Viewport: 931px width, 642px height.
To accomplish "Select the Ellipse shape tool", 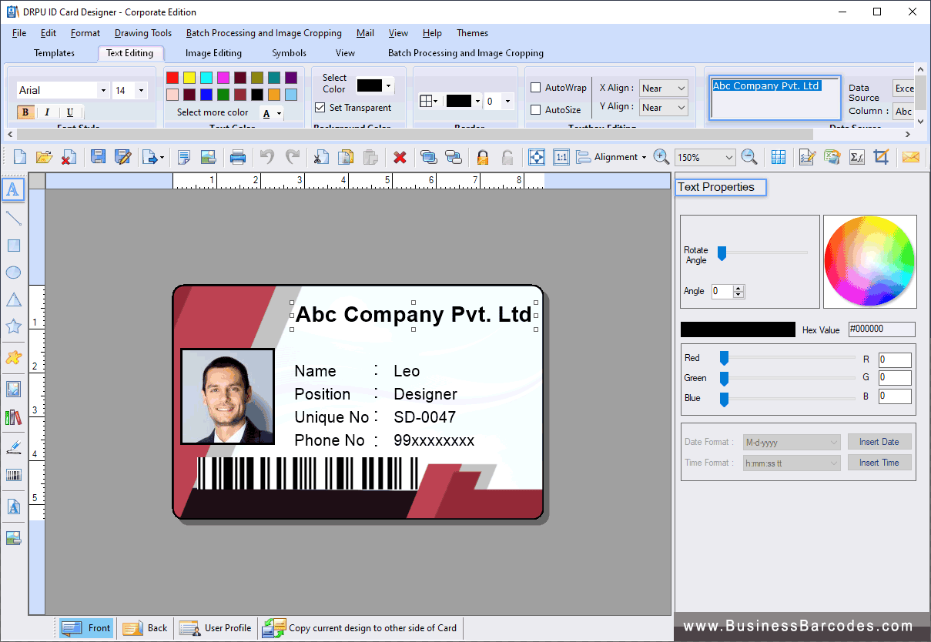I will point(13,272).
